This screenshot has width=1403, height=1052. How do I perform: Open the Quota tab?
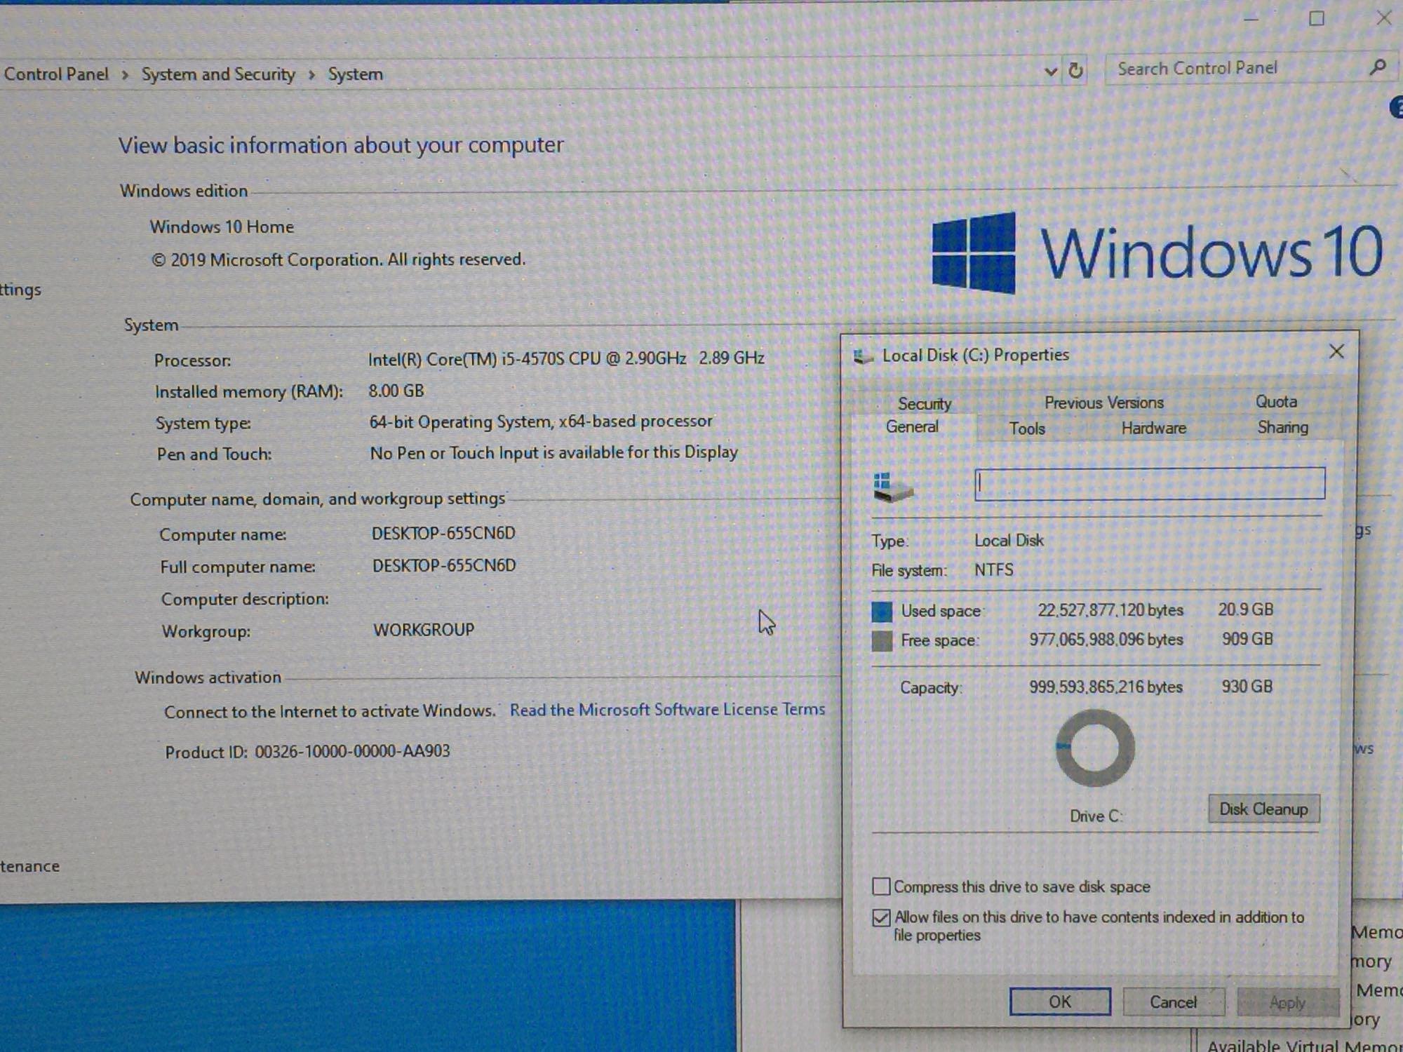click(x=1276, y=402)
